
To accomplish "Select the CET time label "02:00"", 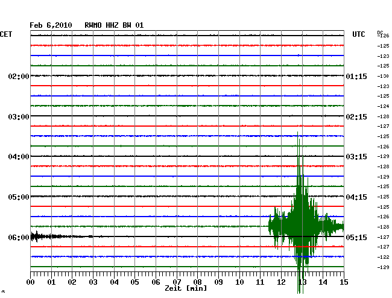I will click(19, 76).
